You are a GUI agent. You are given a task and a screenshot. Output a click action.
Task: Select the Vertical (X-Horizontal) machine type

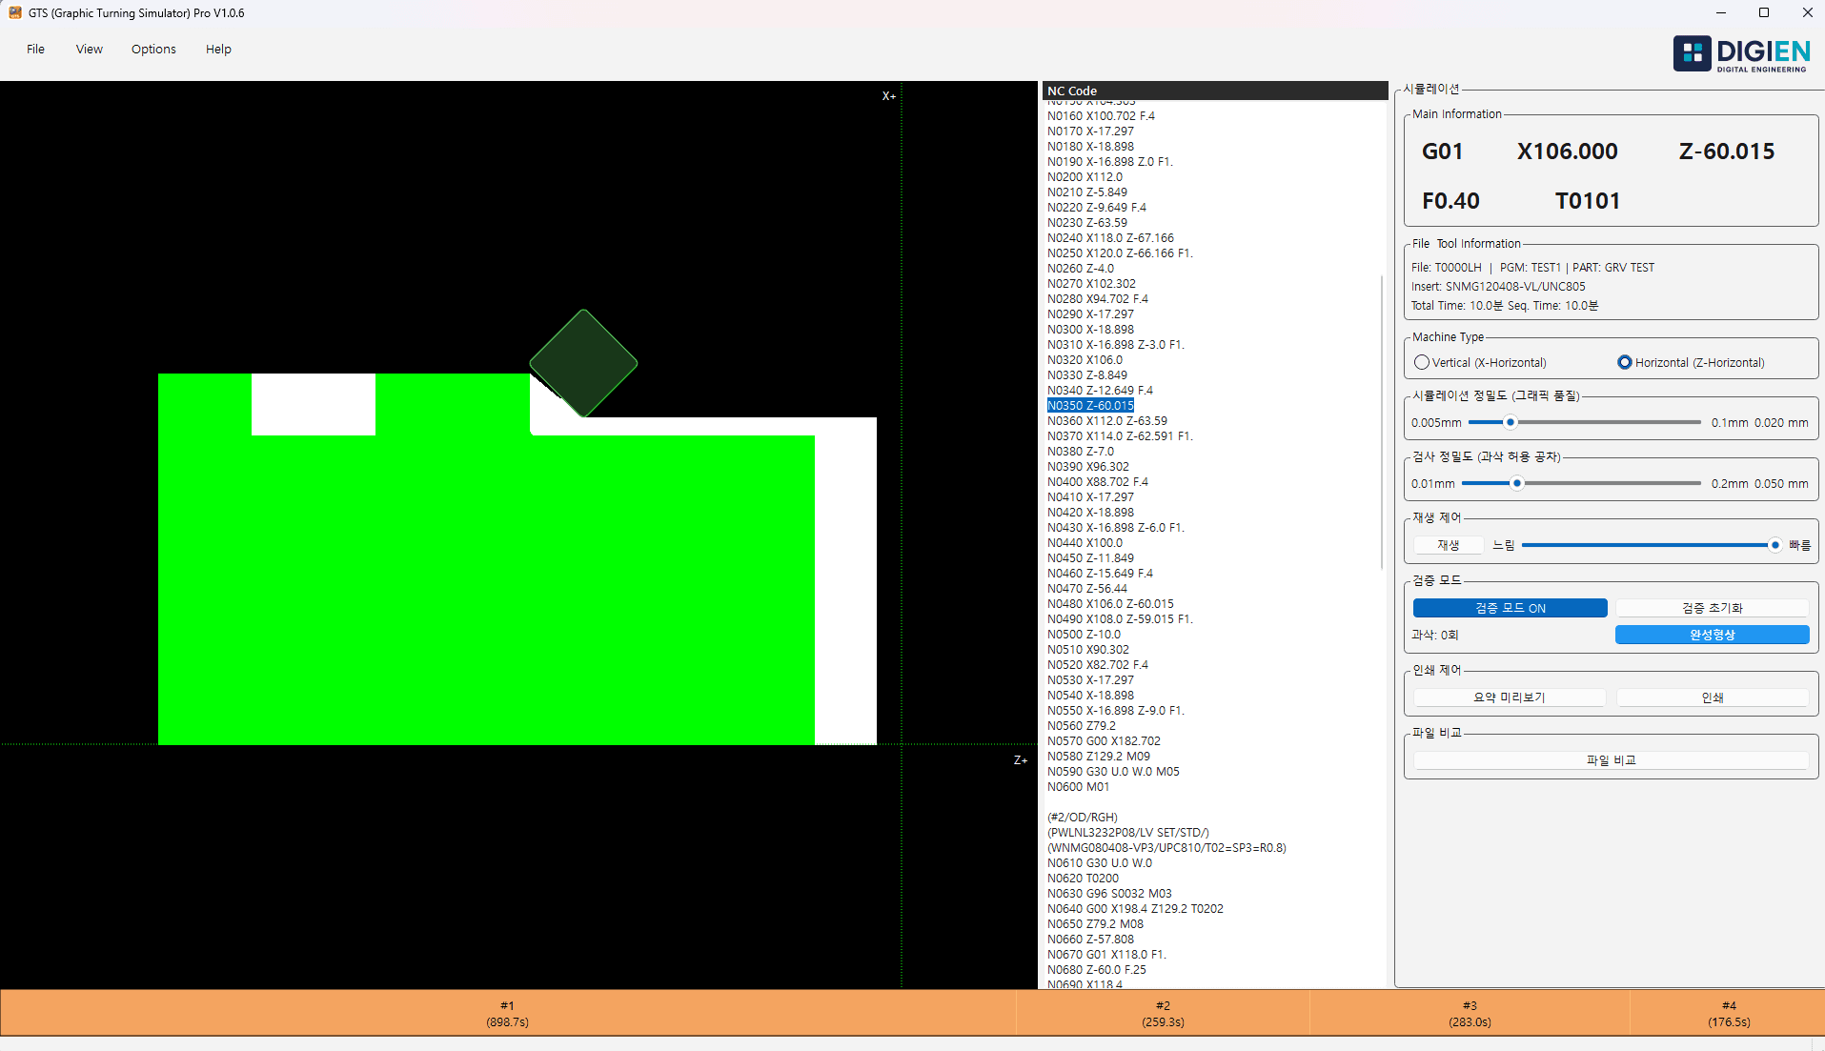click(x=1422, y=362)
